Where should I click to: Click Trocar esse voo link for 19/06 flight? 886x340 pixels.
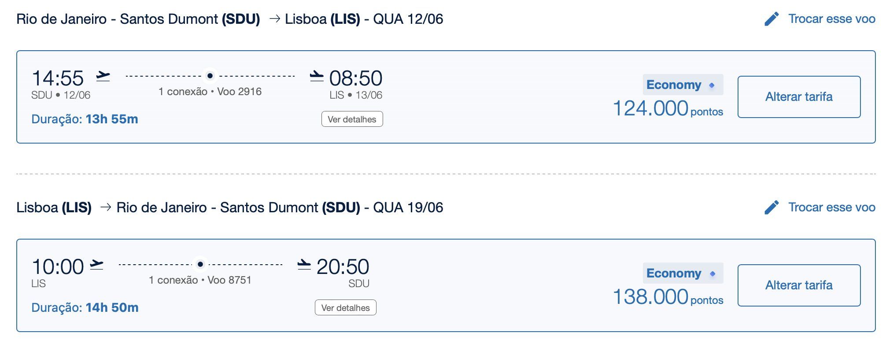click(x=831, y=207)
